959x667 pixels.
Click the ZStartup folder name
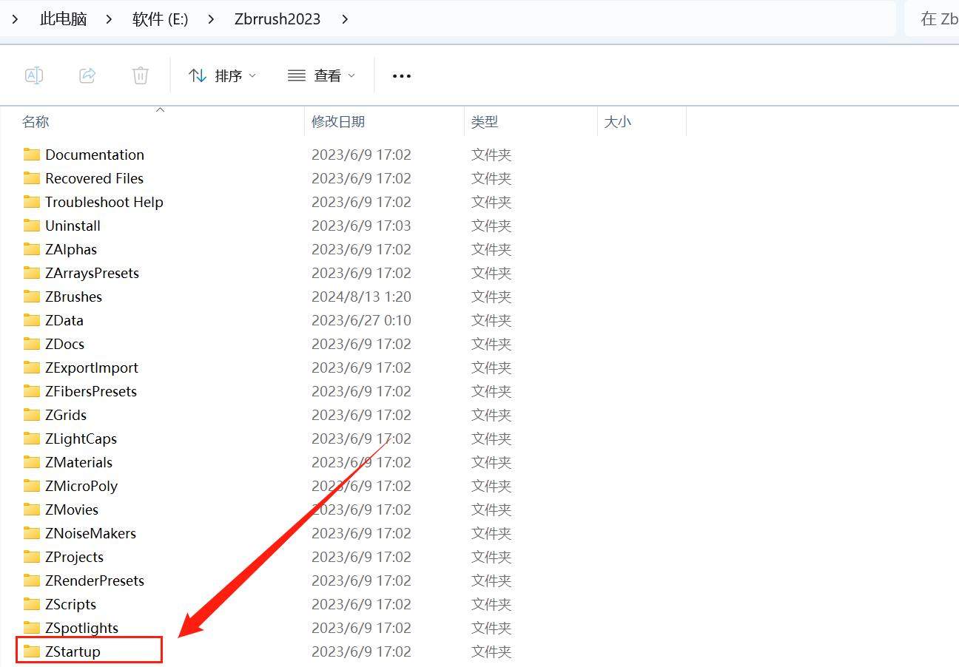73,651
